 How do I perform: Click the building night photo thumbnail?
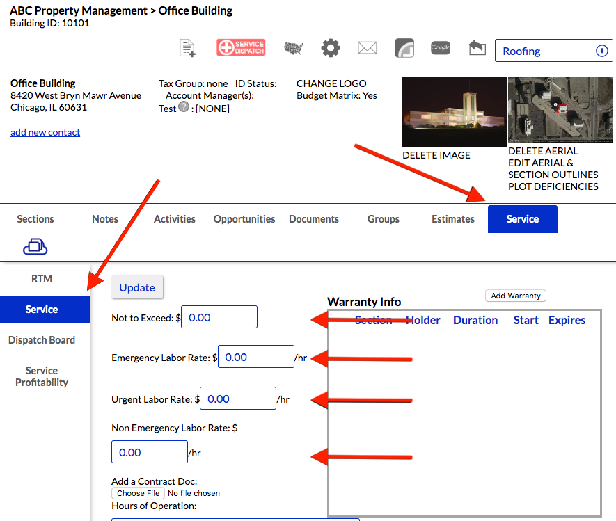click(454, 112)
